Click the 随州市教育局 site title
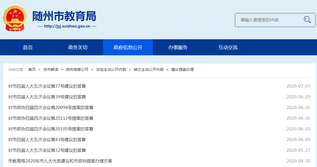This screenshot has width=317, height=167. pyautogui.click(x=64, y=17)
